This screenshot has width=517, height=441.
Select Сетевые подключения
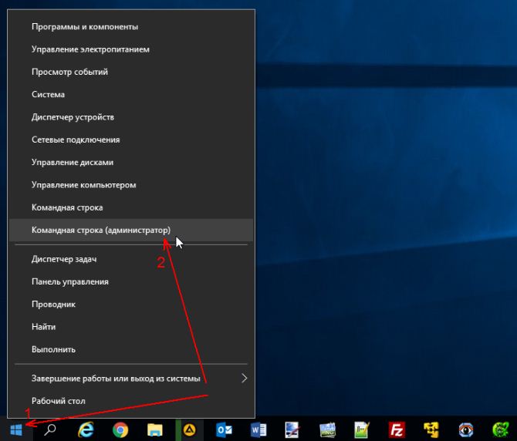tap(131, 140)
